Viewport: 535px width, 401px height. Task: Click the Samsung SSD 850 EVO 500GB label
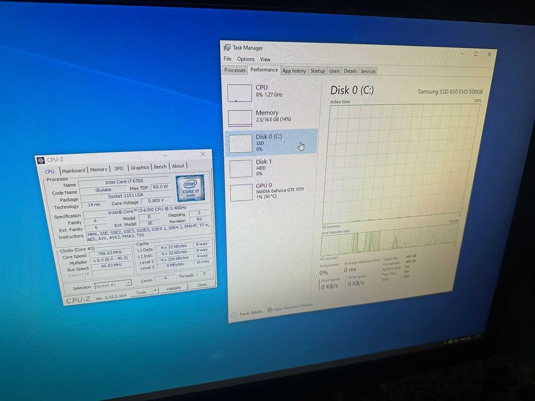coord(450,92)
